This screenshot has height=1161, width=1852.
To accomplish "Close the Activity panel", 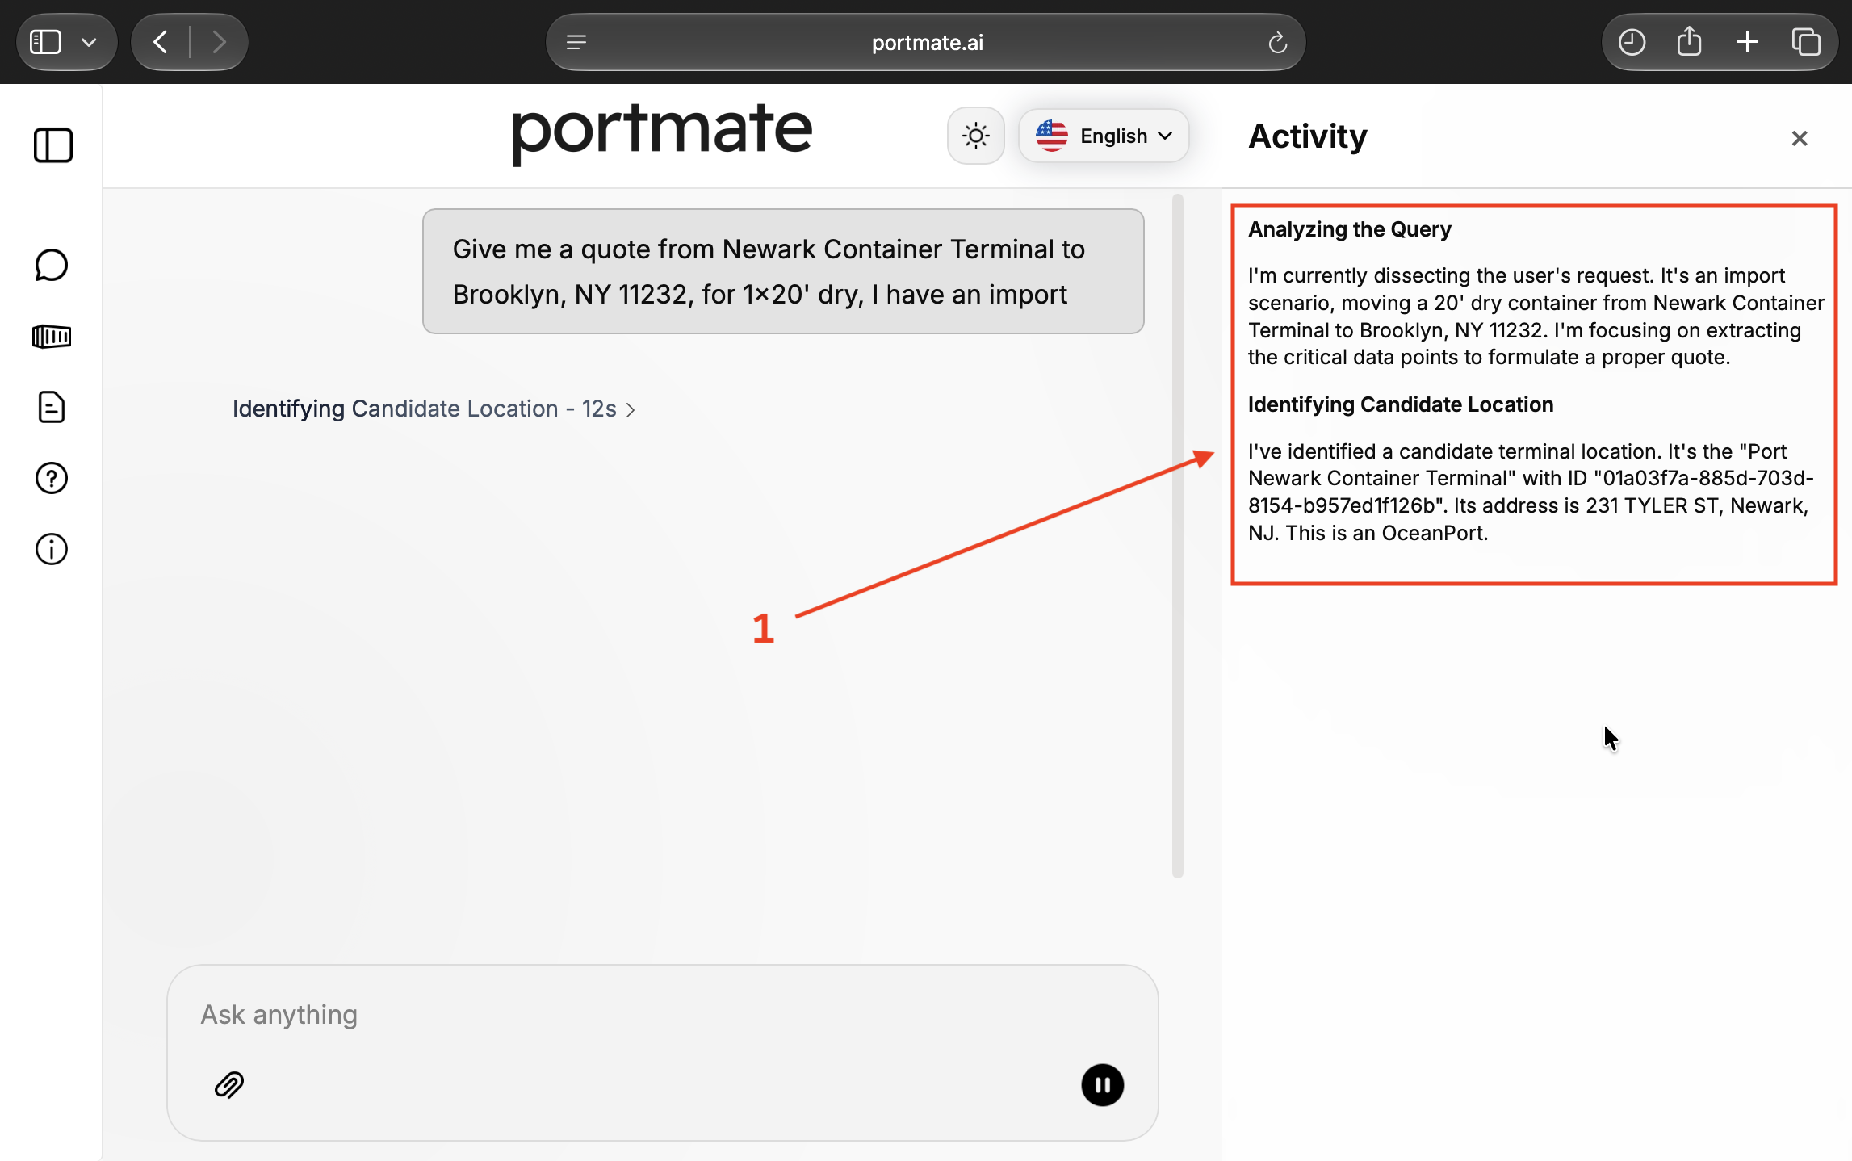I will click(x=1800, y=138).
